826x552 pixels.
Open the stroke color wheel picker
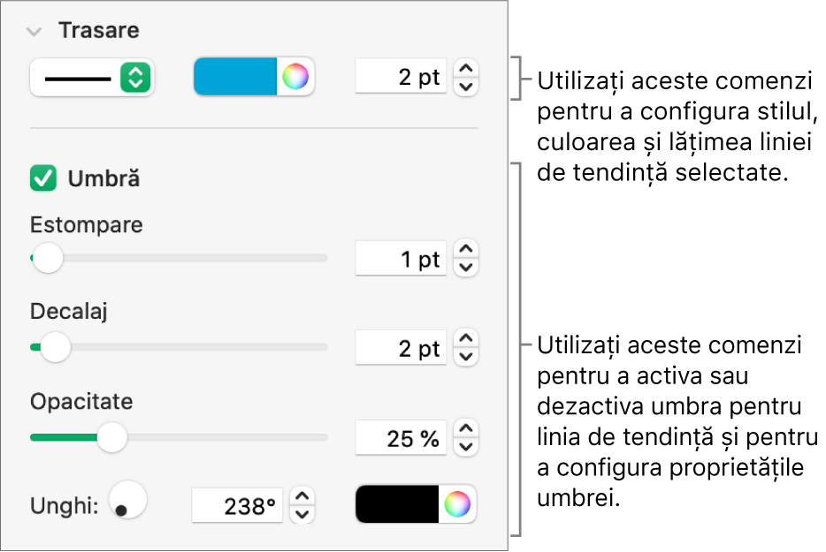(x=296, y=78)
